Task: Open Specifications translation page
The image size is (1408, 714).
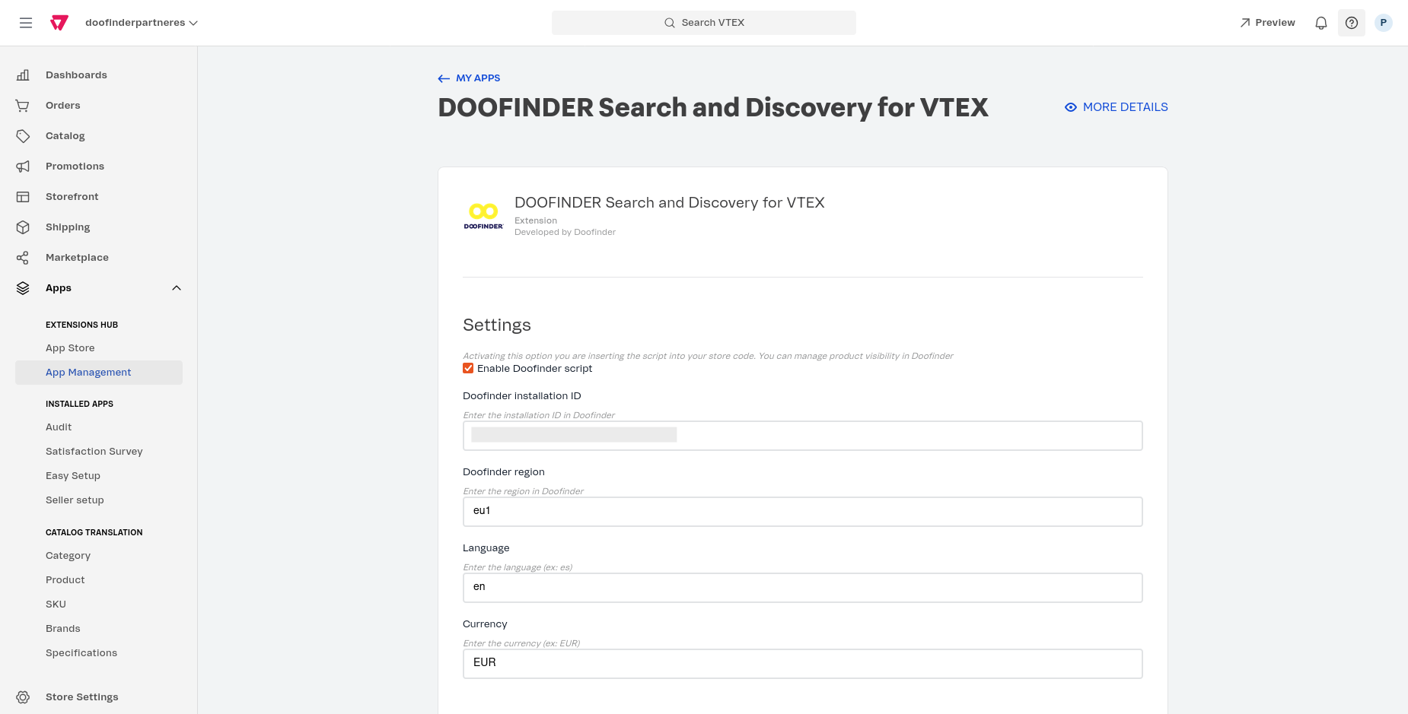Action: point(81,653)
